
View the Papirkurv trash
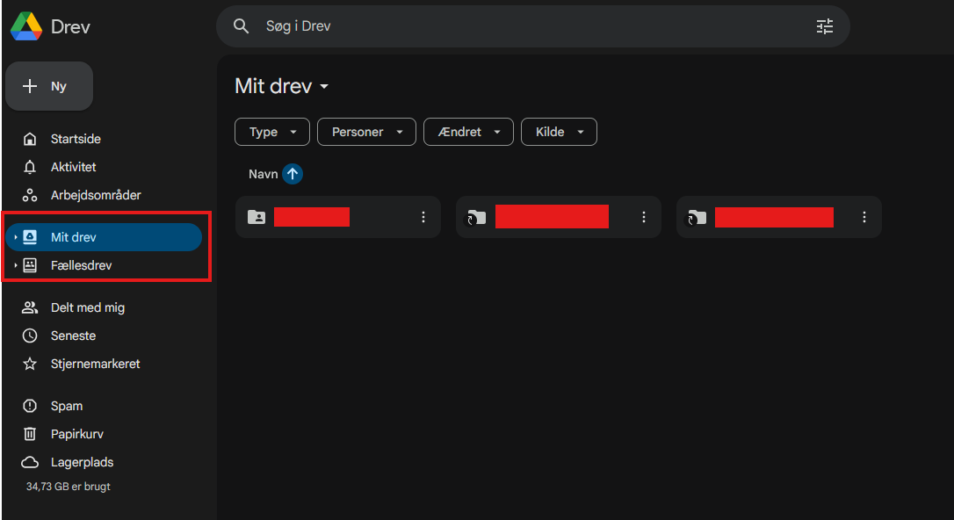click(82, 434)
